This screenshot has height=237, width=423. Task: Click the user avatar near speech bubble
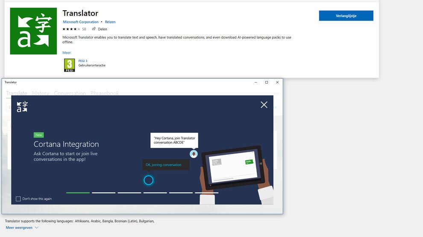point(194,154)
